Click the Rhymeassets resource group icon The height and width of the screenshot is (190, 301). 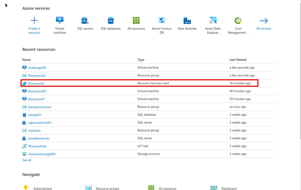point(24,75)
